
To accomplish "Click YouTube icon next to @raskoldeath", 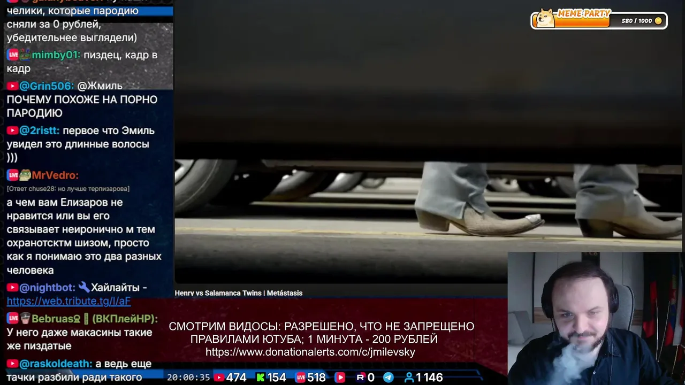I will coord(12,364).
